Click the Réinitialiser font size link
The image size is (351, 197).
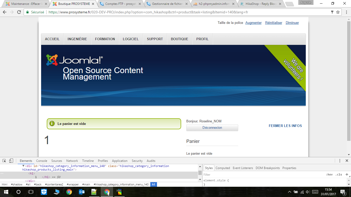click(x=274, y=23)
